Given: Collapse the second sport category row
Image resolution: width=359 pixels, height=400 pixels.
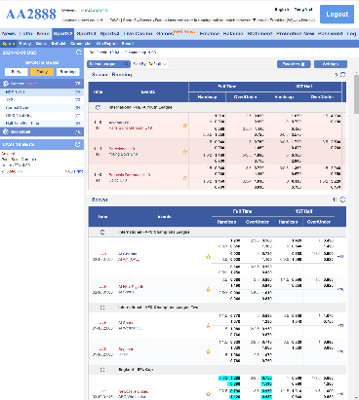Looking at the screenshot, I should (42, 131).
